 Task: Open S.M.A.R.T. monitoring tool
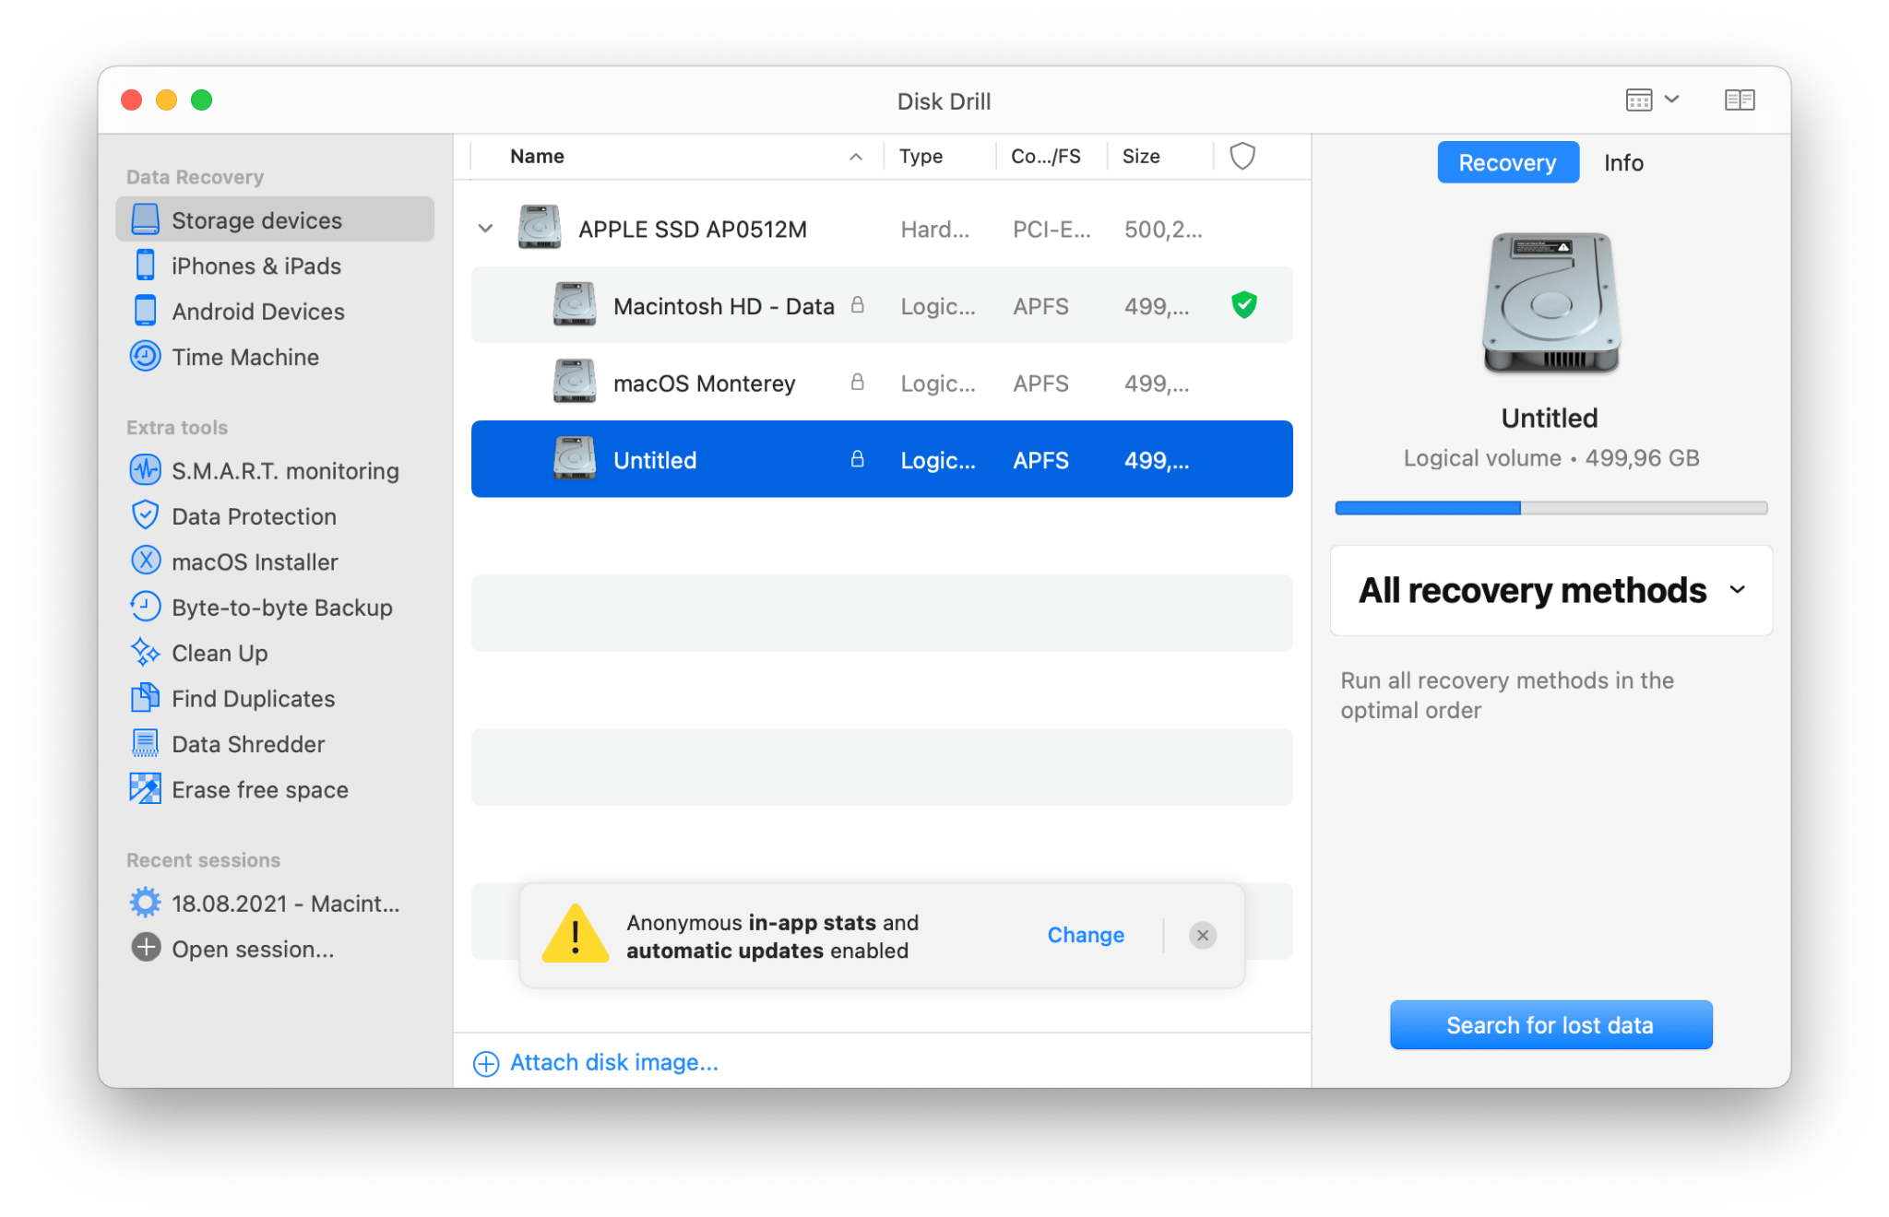(284, 471)
